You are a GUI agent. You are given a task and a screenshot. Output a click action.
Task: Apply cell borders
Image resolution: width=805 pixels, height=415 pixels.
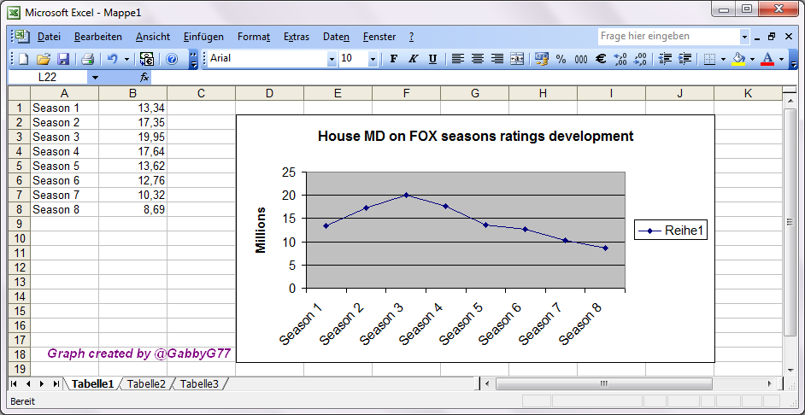(709, 59)
